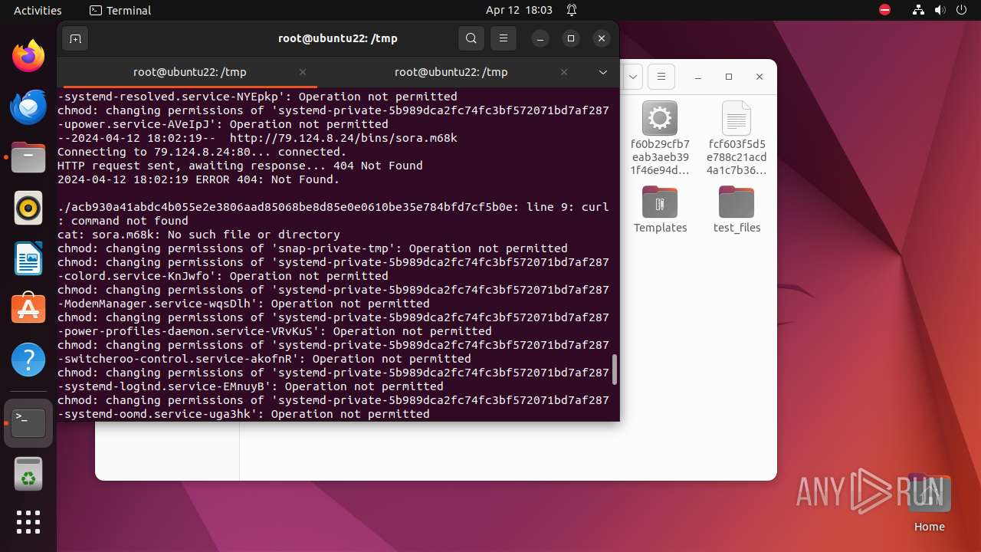
Task: Click the power icon in the system tray
Action: click(962, 10)
